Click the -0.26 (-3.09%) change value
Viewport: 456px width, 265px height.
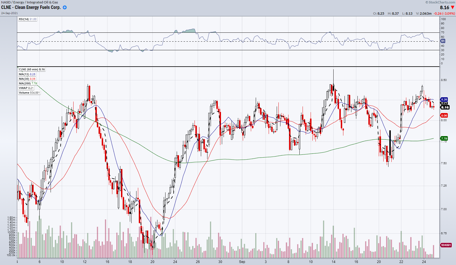(445, 13)
